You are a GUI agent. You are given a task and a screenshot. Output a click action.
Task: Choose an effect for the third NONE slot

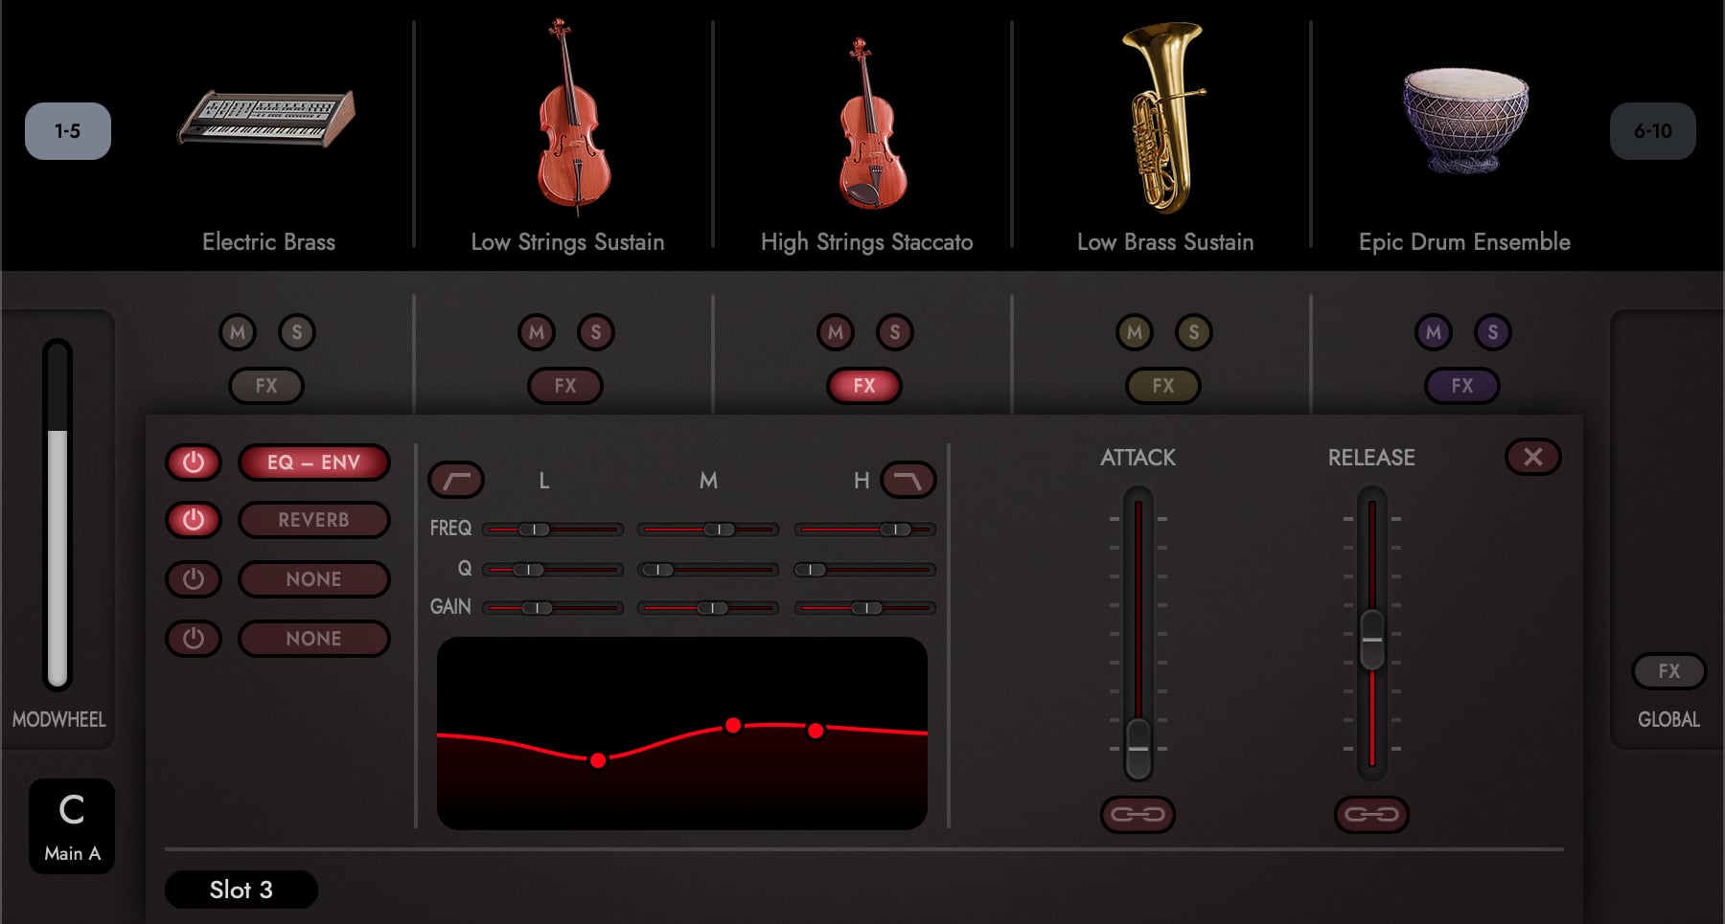tap(314, 579)
